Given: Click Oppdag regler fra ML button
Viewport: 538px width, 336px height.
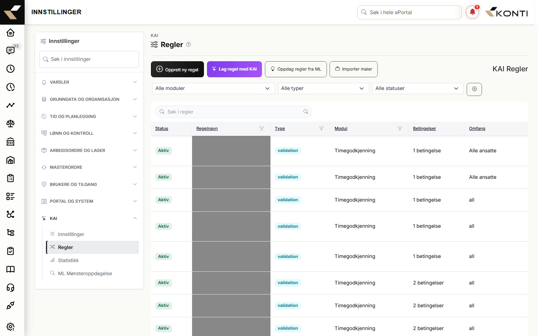Looking at the screenshot, I should coord(296,69).
